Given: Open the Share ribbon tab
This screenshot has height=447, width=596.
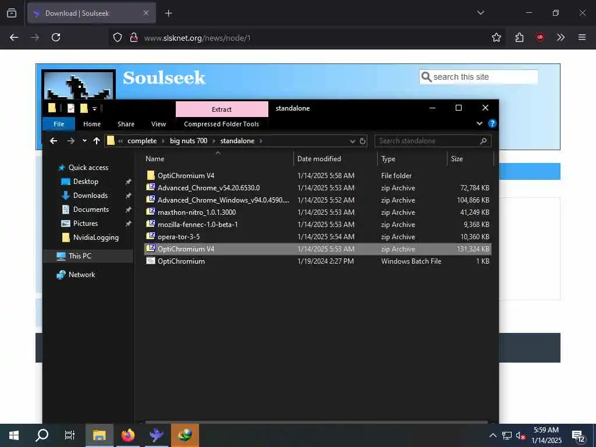Looking at the screenshot, I should coord(126,124).
